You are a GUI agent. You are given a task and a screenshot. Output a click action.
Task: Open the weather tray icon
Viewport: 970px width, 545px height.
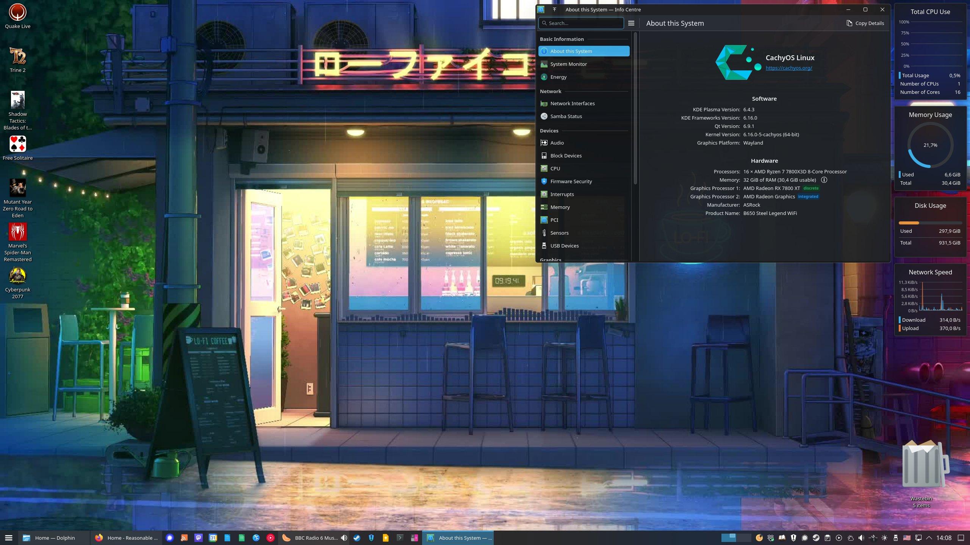coord(850,538)
